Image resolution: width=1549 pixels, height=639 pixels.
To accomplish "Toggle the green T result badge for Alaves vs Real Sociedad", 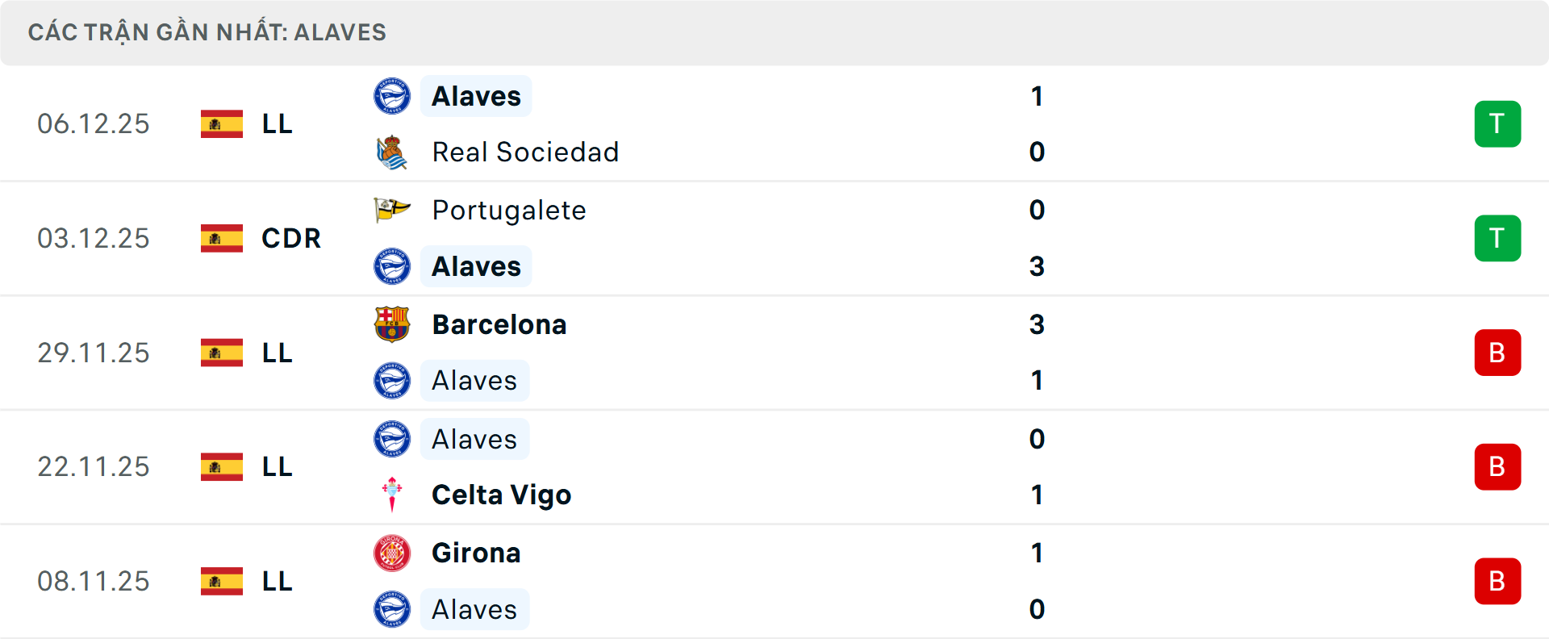I will [x=1497, y=123].
